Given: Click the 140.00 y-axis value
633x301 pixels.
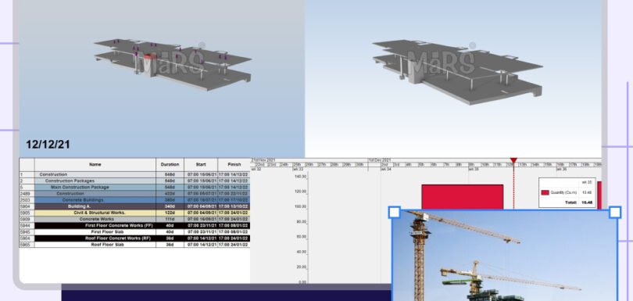Looking at the screenshot, I should 300,177.
